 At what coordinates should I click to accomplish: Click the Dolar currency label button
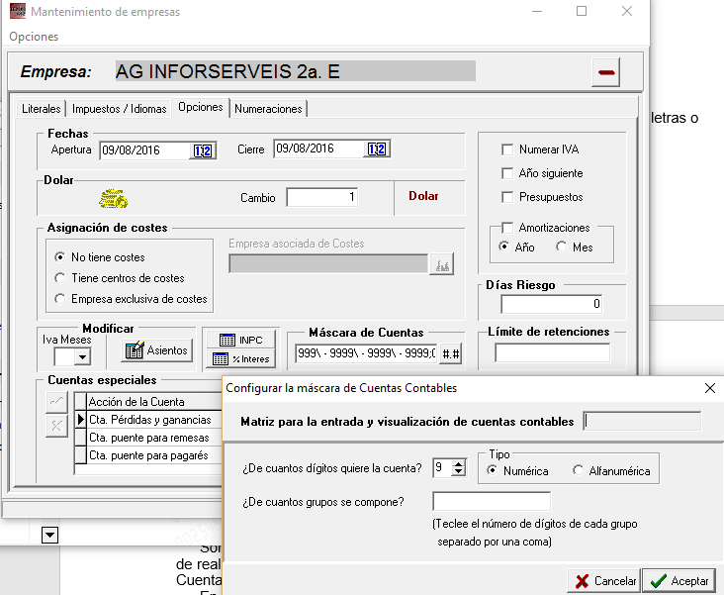pyautogui.click(x=423, y=196)
